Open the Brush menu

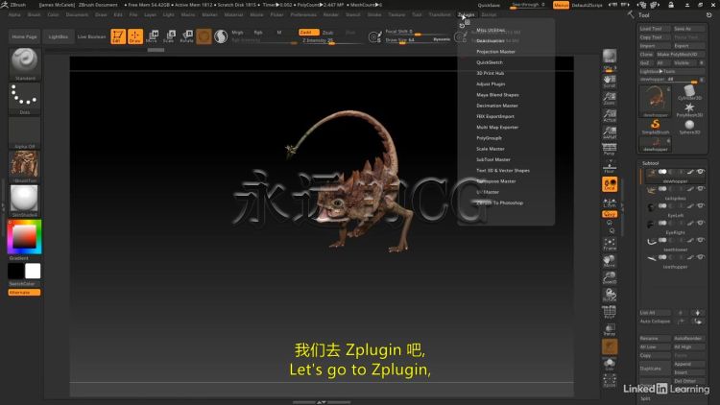tap(34, 14)
